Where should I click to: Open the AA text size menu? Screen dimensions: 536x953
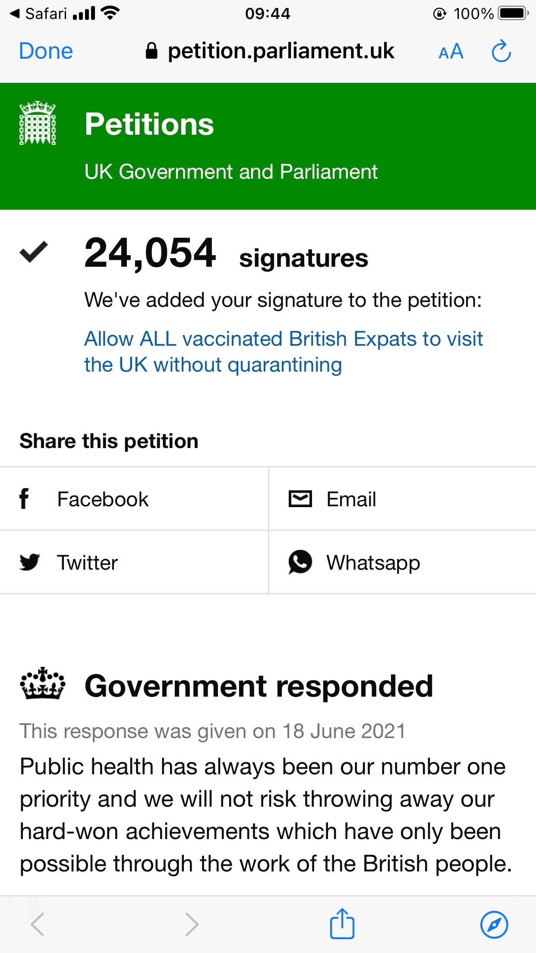coord(451,52)
